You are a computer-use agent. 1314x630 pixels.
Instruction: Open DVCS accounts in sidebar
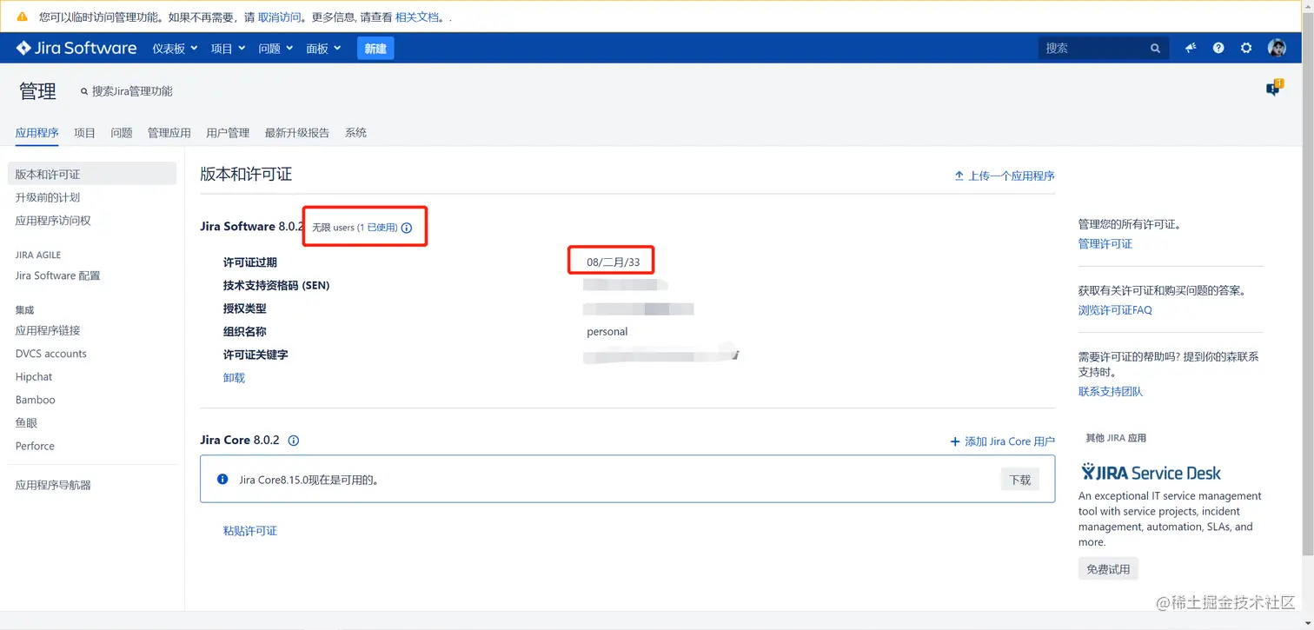coord(51,354)
